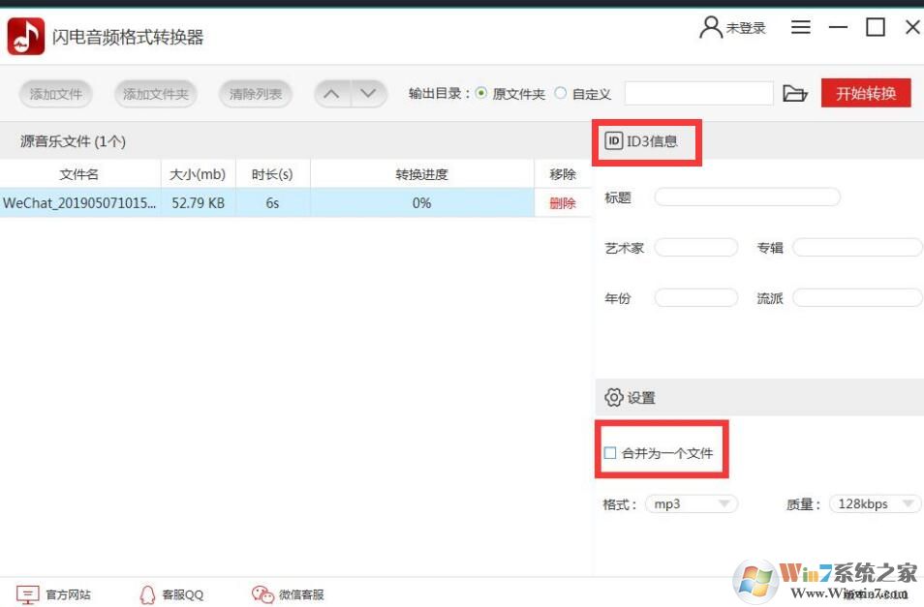924x607 pixels.
Task: Click the 标题 title input field
Action: coord(746,196)
